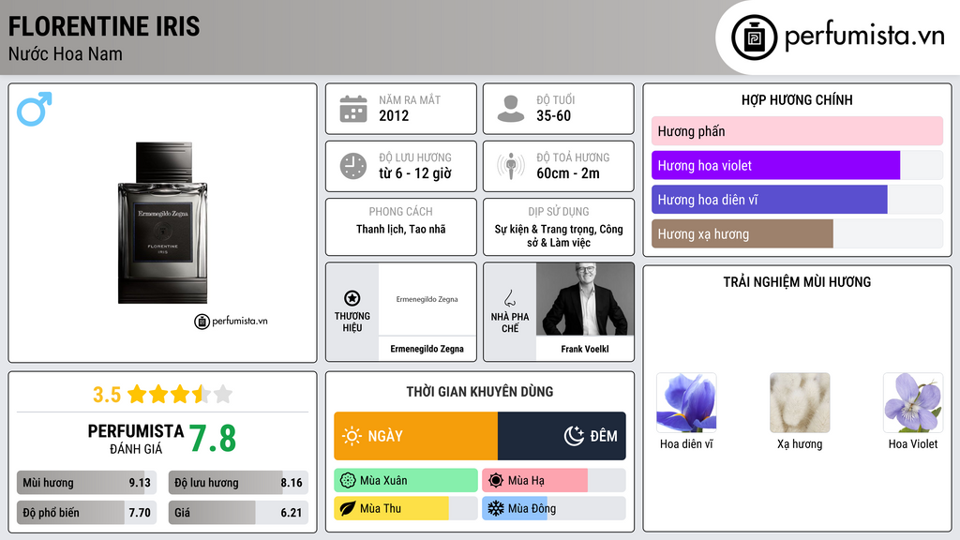Click the Hương xạ hương accord bar
The height and width of the screenshot is (540, 960).
[x=797, y=233]
